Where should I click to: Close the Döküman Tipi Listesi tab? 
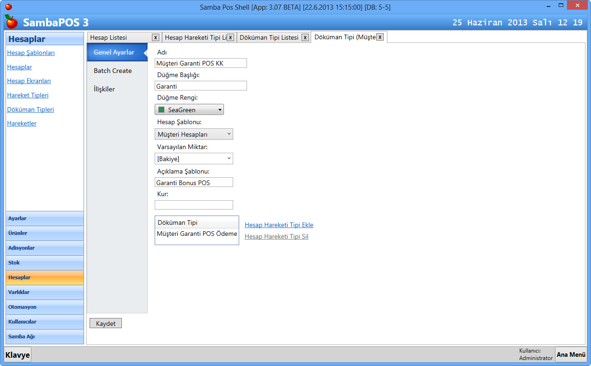click(x=305, y=37)
